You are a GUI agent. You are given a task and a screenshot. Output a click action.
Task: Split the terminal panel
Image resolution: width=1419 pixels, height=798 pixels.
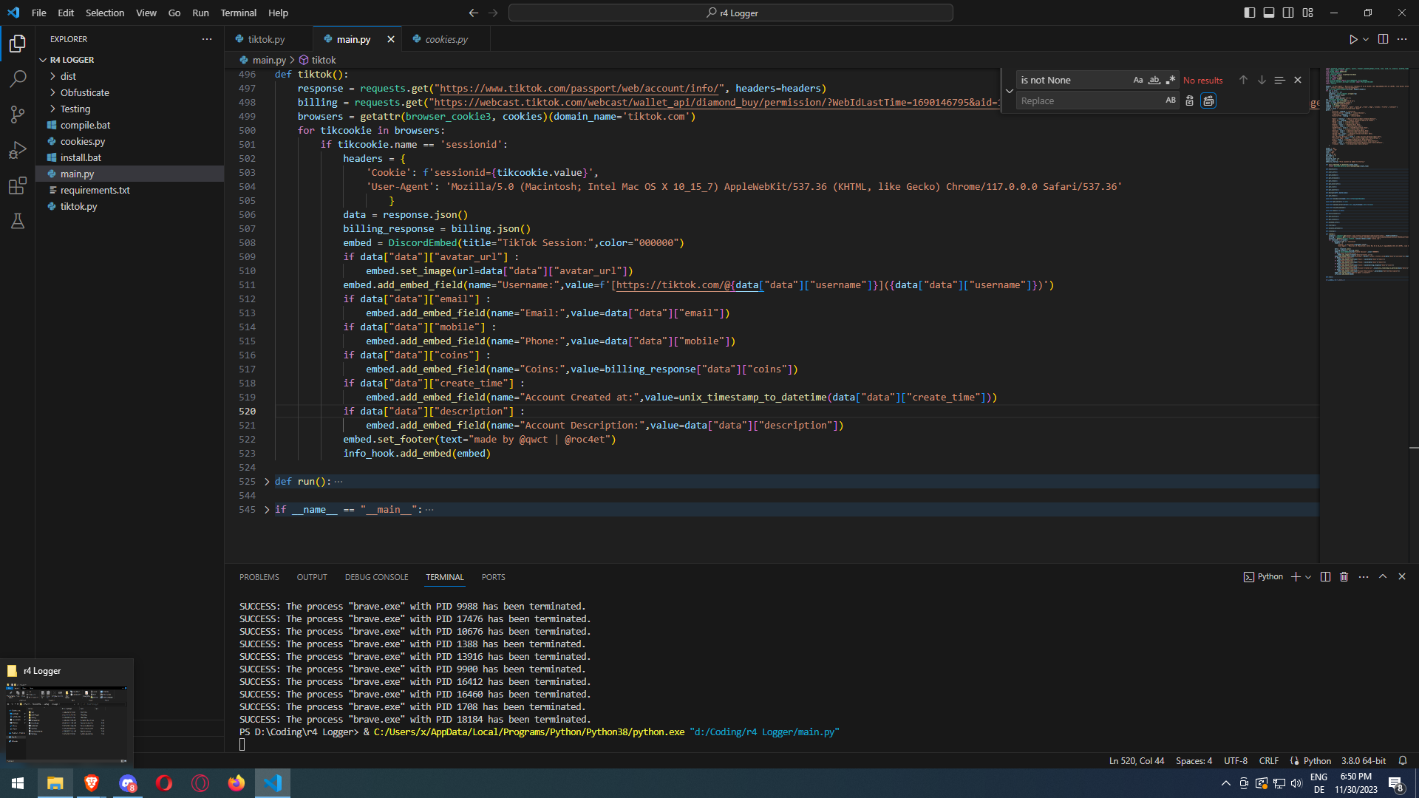point(1325,577)
